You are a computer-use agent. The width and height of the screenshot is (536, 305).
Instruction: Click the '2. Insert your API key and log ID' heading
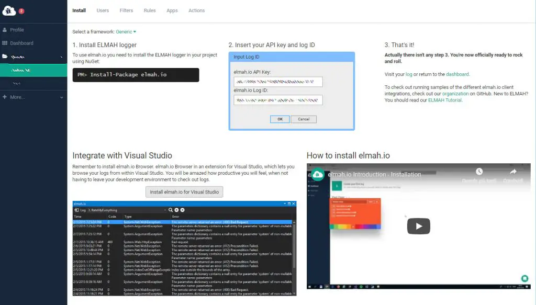point(272,45)
